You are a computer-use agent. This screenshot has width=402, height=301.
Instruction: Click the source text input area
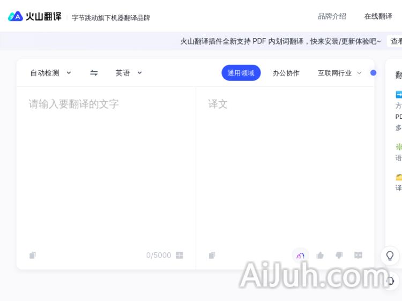point(106,167)
